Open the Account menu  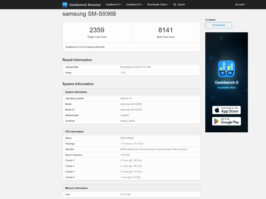tap(240, 5)
